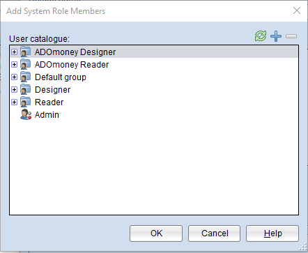Click the grey minus collapse-all icon
Image resolution: width=308 pixels, height=253 pixels.
[x=291, y=36]
